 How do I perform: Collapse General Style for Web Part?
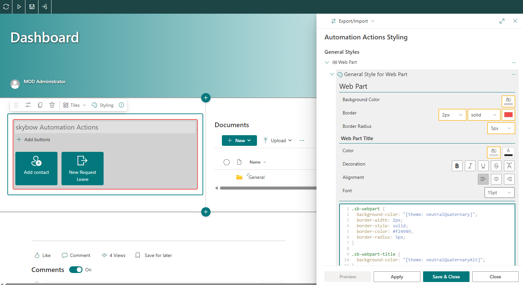tap(332, 74)
